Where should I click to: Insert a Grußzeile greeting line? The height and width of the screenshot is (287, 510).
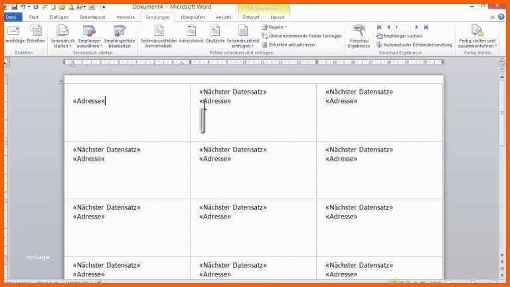click(215, 34)
